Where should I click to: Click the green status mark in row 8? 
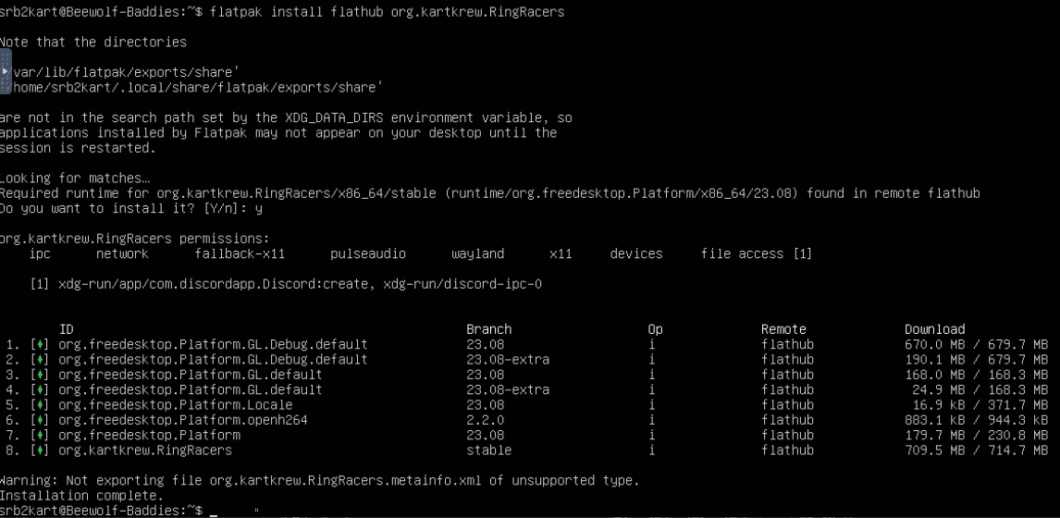[x=41, y=450]
